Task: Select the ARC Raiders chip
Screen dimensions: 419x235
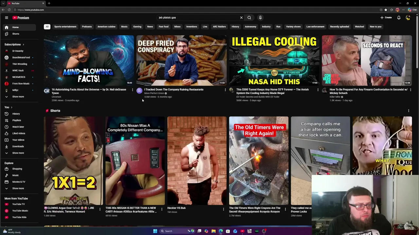Action: click(219, 27)
